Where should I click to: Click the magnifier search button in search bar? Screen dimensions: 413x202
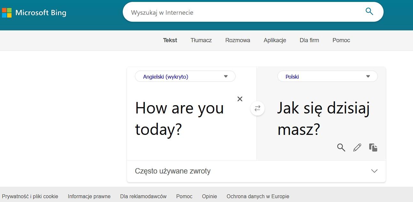[x=369, y=12]
